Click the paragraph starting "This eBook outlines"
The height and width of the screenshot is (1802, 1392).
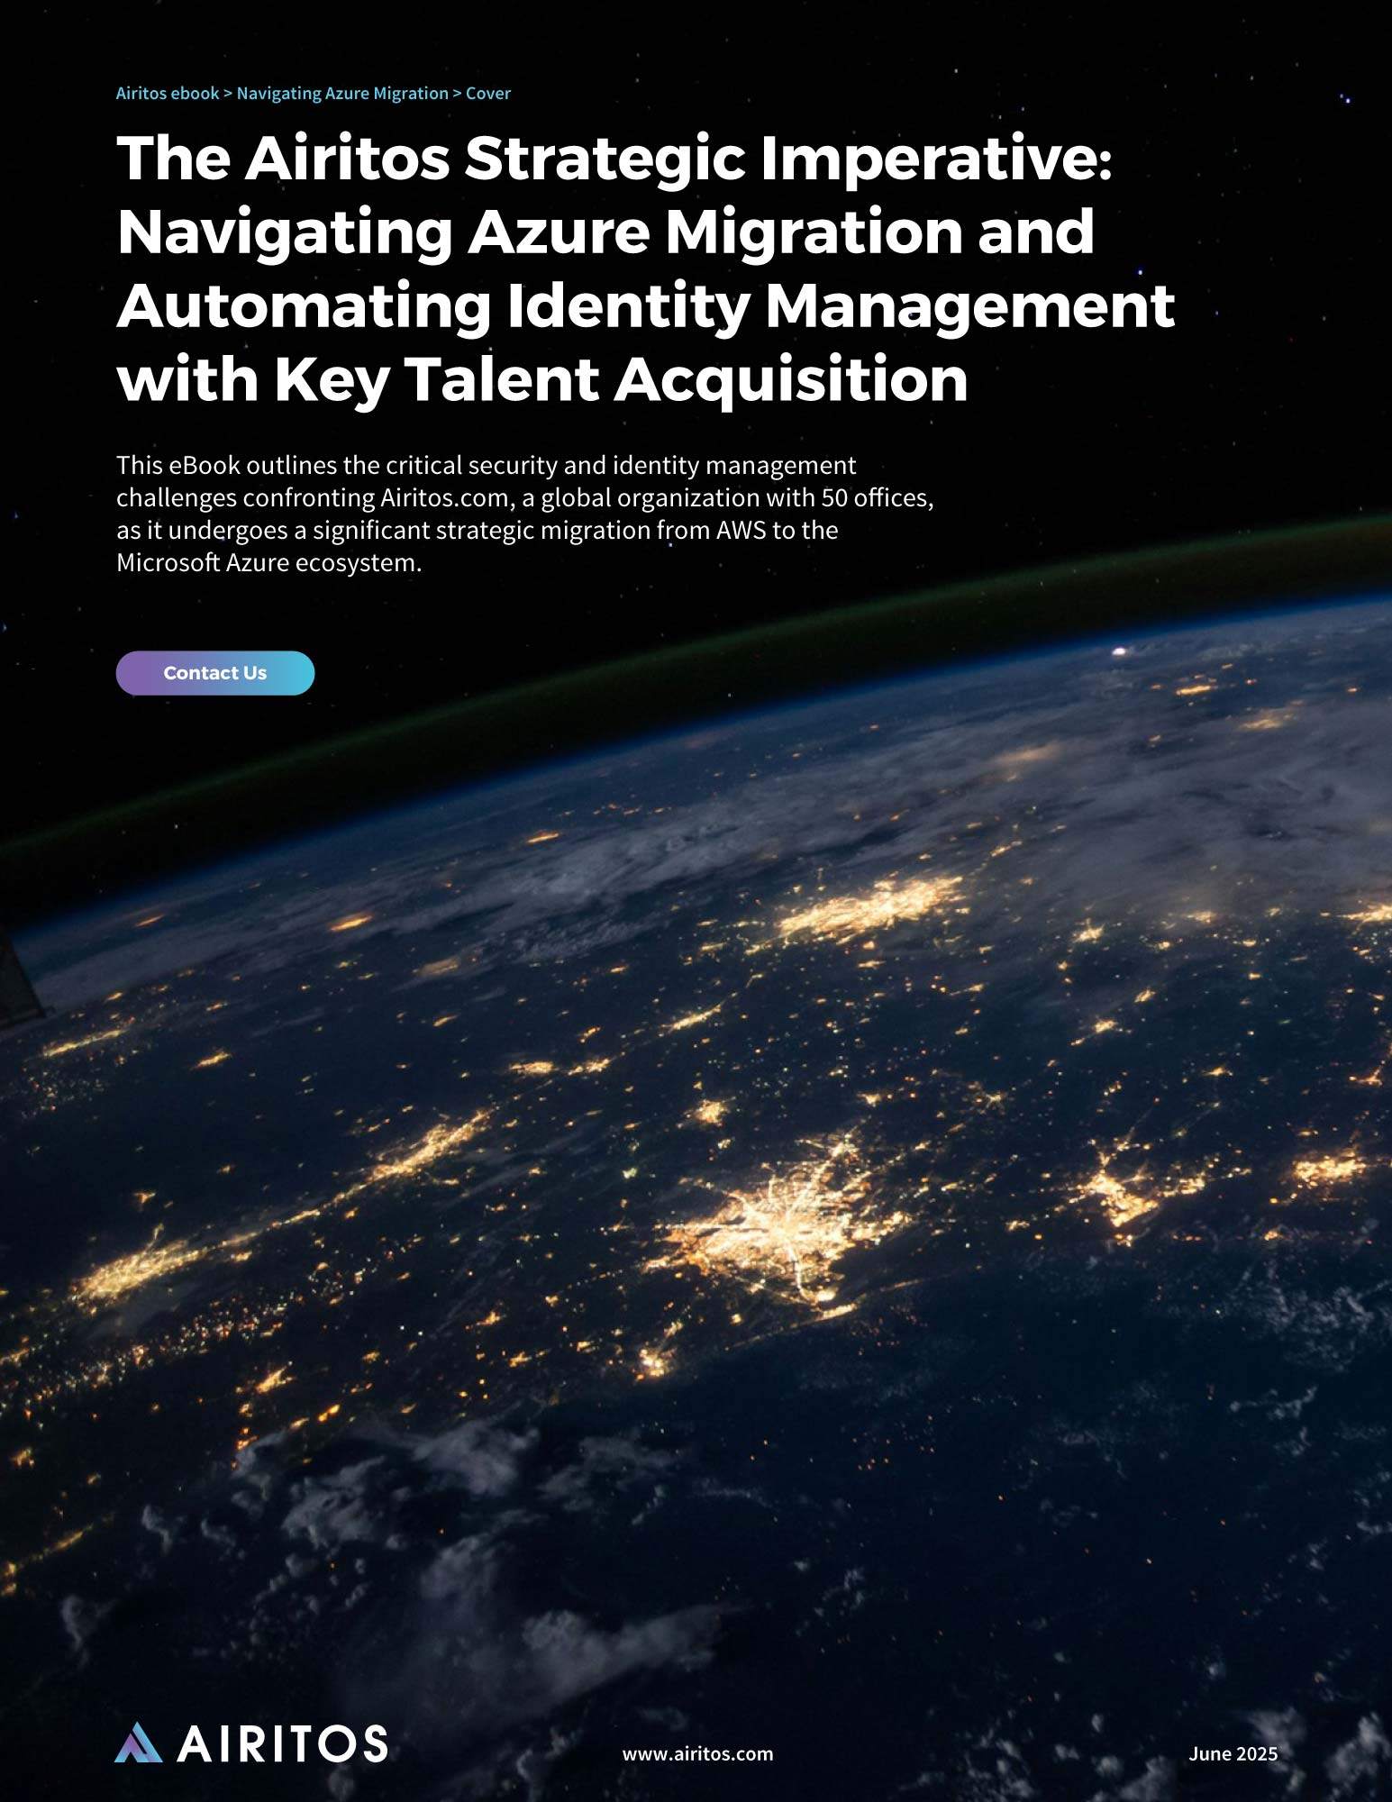[524, 514]
